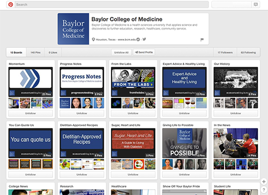Click the Houston, Texas location pin icon
This screenshot has height=195, width=268.
93,39
